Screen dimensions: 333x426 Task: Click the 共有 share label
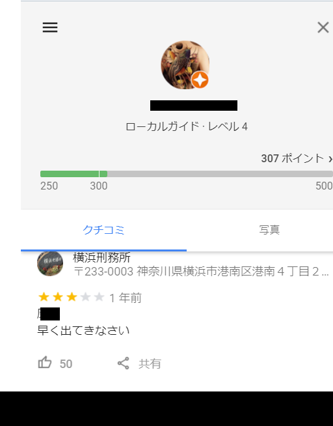[x=150, y=363]
